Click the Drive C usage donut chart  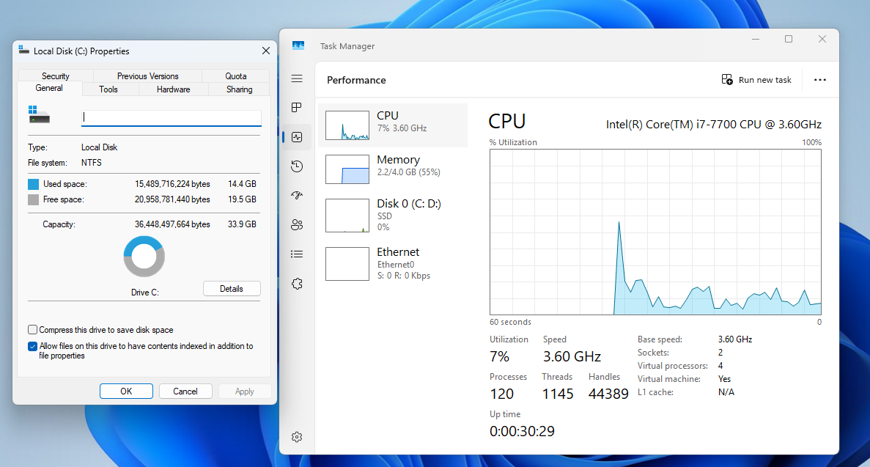(x=144, y=257)
